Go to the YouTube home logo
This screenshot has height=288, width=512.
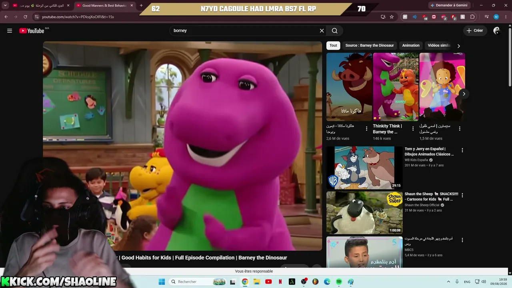tap(32, 31)
